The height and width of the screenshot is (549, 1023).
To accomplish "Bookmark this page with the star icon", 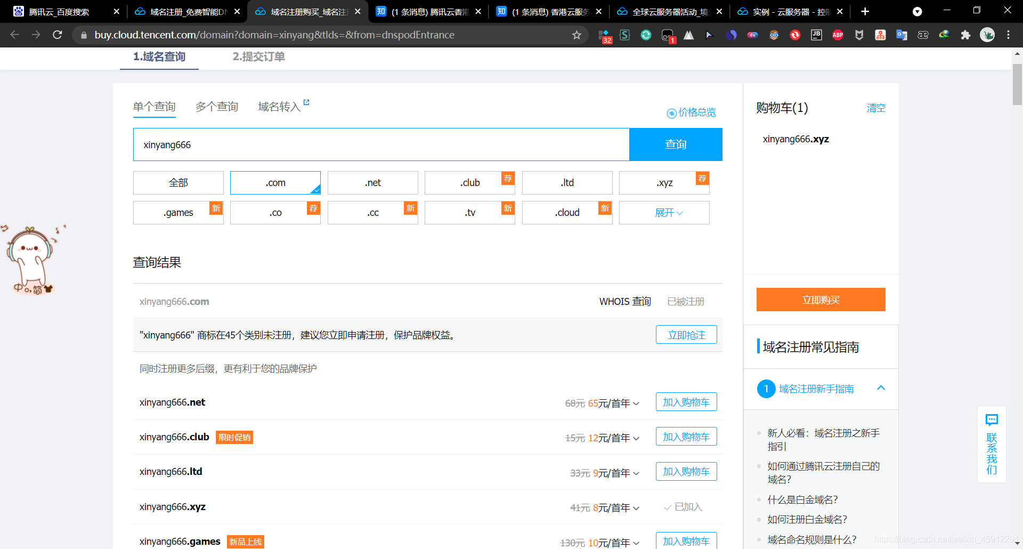I will (x=577, y=35).
